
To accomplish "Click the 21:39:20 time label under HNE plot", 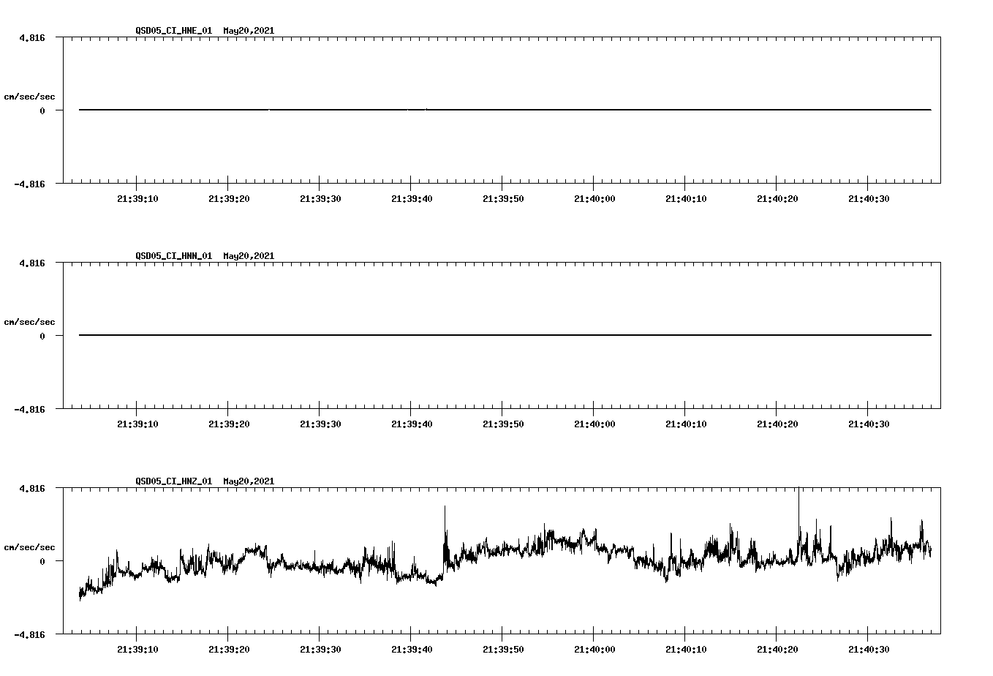I will pyautogui.click(x=229, y=199).
